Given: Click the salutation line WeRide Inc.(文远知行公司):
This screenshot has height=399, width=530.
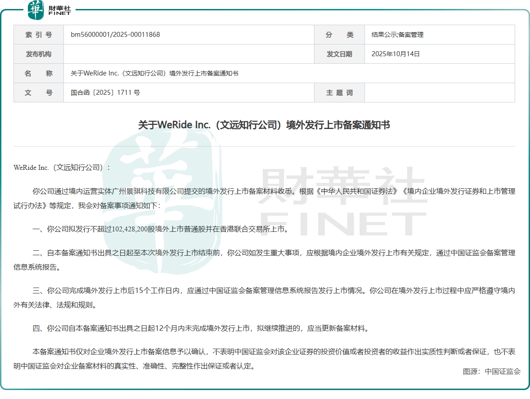Looking at the screenshot, I should click(62, 168).
